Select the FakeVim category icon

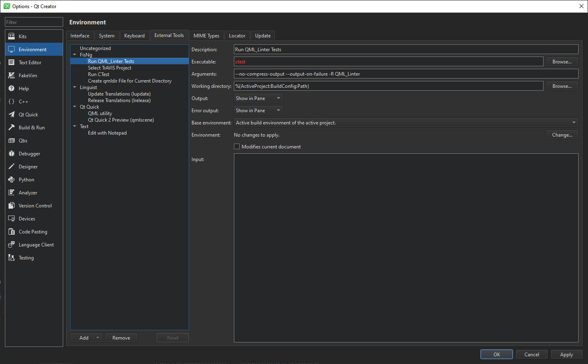pyautogui.click(x=12, y=75)
